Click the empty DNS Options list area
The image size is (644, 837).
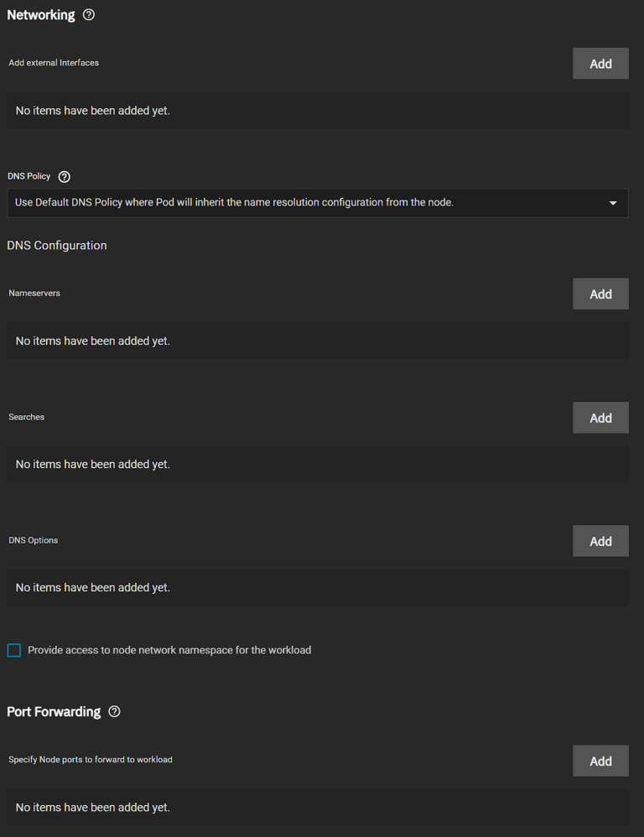[317, 588]
